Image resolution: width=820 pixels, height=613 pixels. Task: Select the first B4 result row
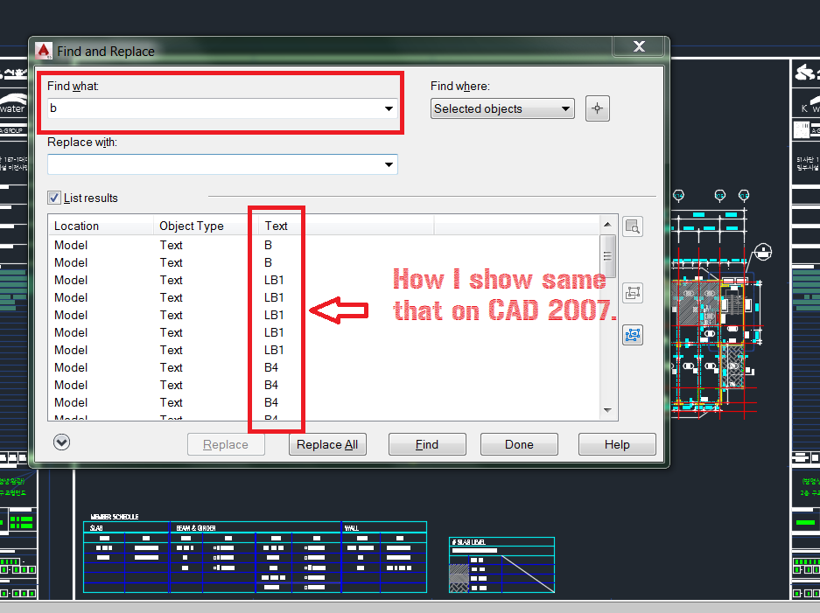coord(175,367)
